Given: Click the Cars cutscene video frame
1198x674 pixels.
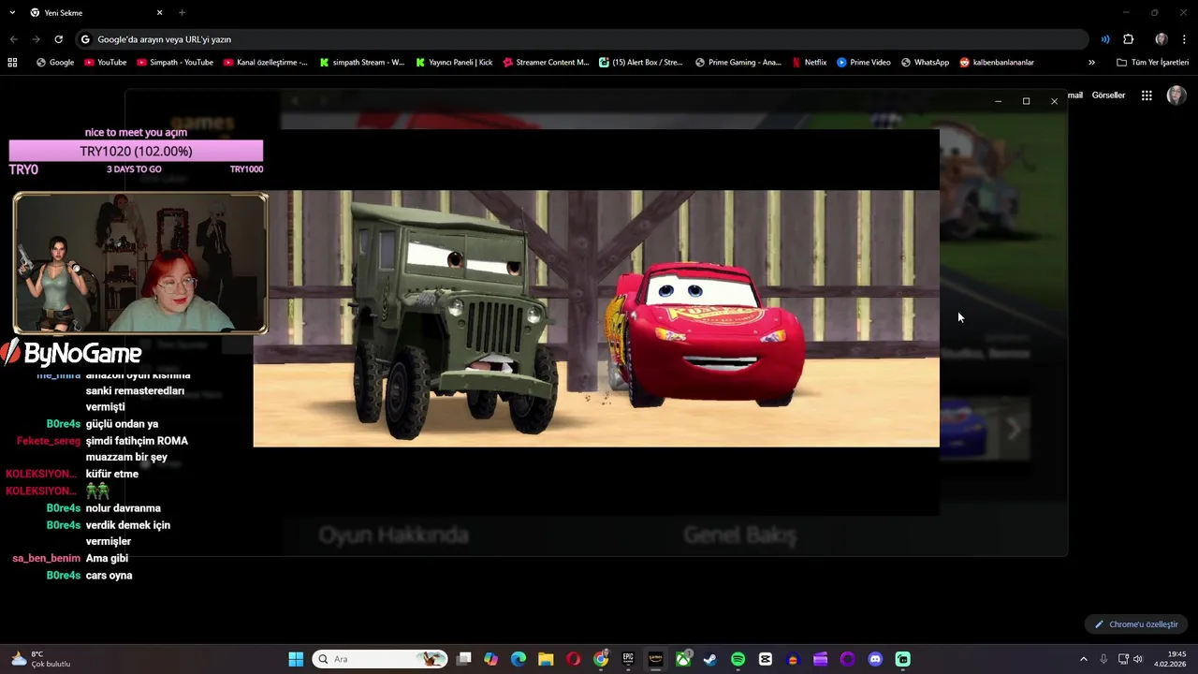Looking at the screenshot, I should pyautogui.click(x=596, y=318).
